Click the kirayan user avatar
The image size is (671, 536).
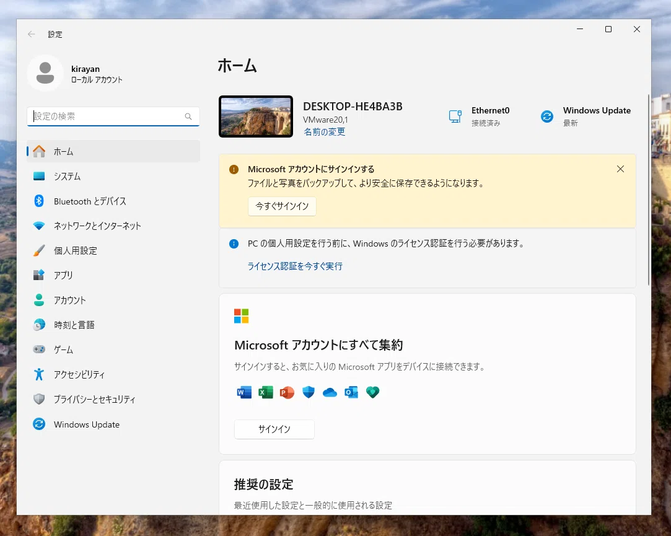pyautogui.click(x=45, y=72)
